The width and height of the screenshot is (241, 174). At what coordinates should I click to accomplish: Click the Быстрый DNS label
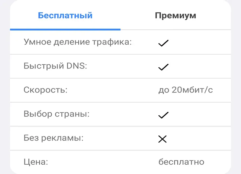point(55,66)
